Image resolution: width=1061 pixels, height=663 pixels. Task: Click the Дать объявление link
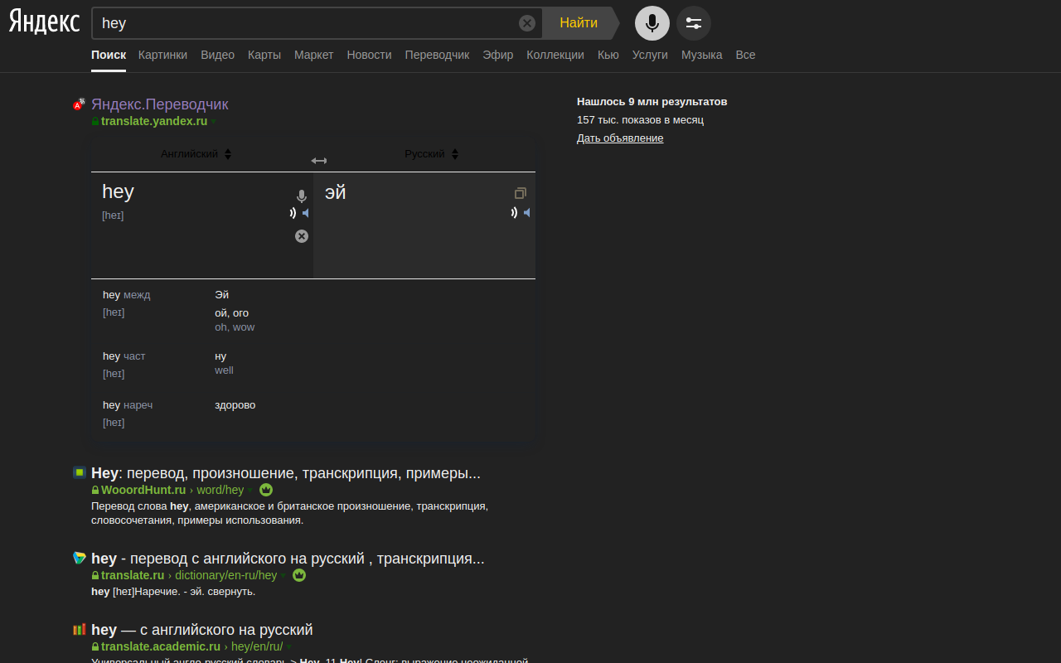[620, 138]
